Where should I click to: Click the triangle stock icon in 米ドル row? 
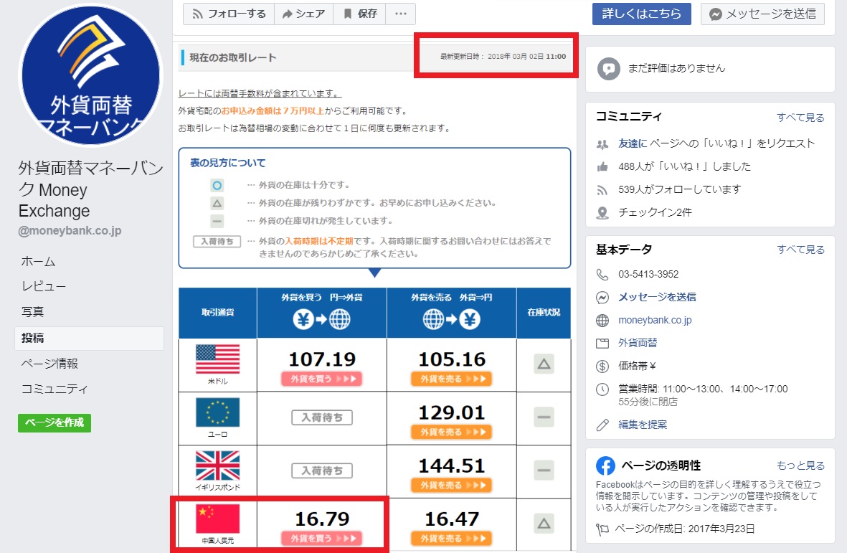point(544,364)
